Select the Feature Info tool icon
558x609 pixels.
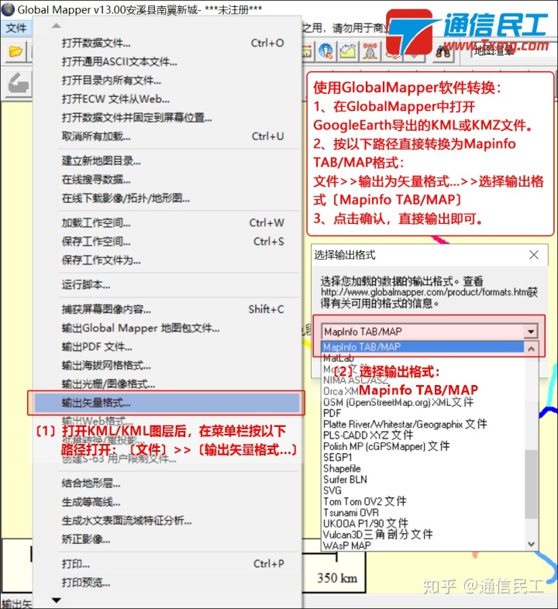[x=325, y=51]
